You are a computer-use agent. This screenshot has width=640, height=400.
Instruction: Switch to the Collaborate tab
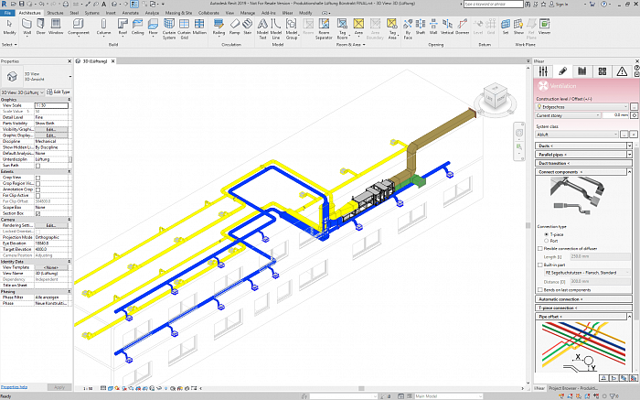(208, 13)
